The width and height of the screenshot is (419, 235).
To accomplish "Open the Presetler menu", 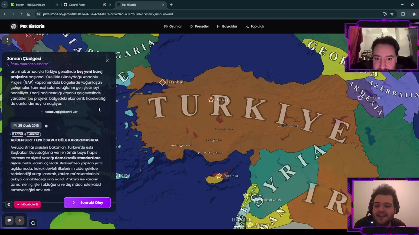I will [199, 26].
